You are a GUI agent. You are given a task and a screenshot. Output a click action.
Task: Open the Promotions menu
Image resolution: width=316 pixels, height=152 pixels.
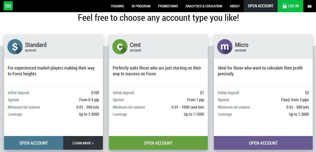(168, 6)
